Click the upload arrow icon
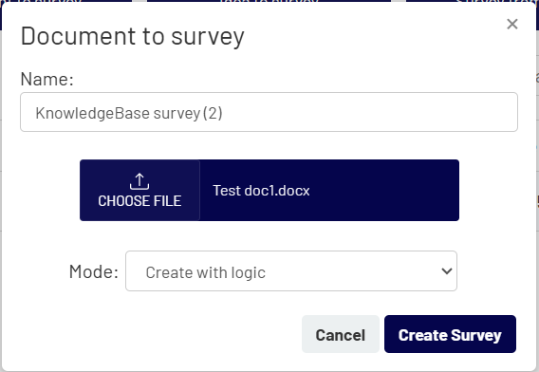Screen dimensions: 539x372 coord(139,181)
